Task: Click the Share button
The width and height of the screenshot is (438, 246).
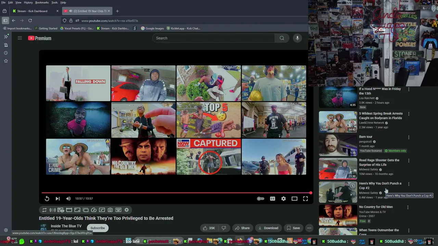Action: coord(242,228)
